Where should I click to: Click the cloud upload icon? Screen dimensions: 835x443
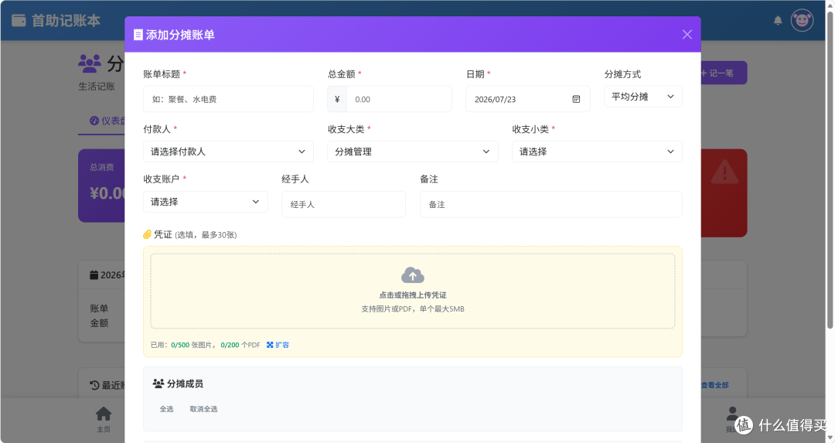413,275
